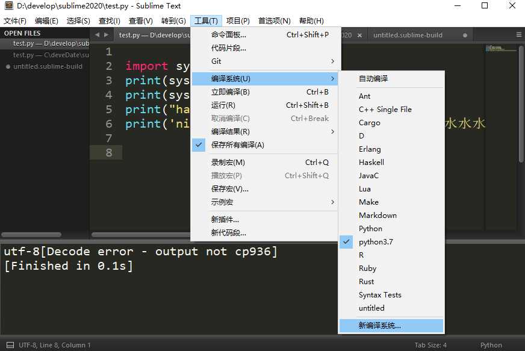Select 自动编译 automatic build option

(x=391, y=79)
